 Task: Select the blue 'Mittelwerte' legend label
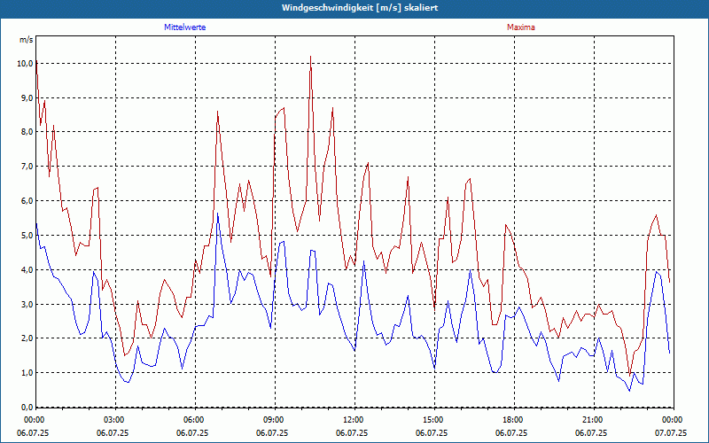point(185,27)
